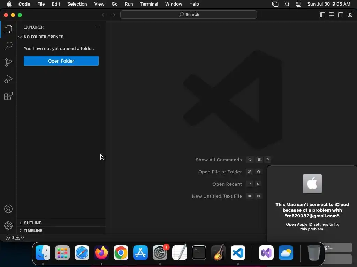Click the date and time in menu bar

(x=329, y=4)
